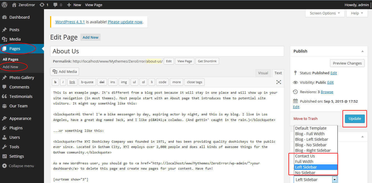
Task: Select Add New under Pages menu
Action: point(11,67)
